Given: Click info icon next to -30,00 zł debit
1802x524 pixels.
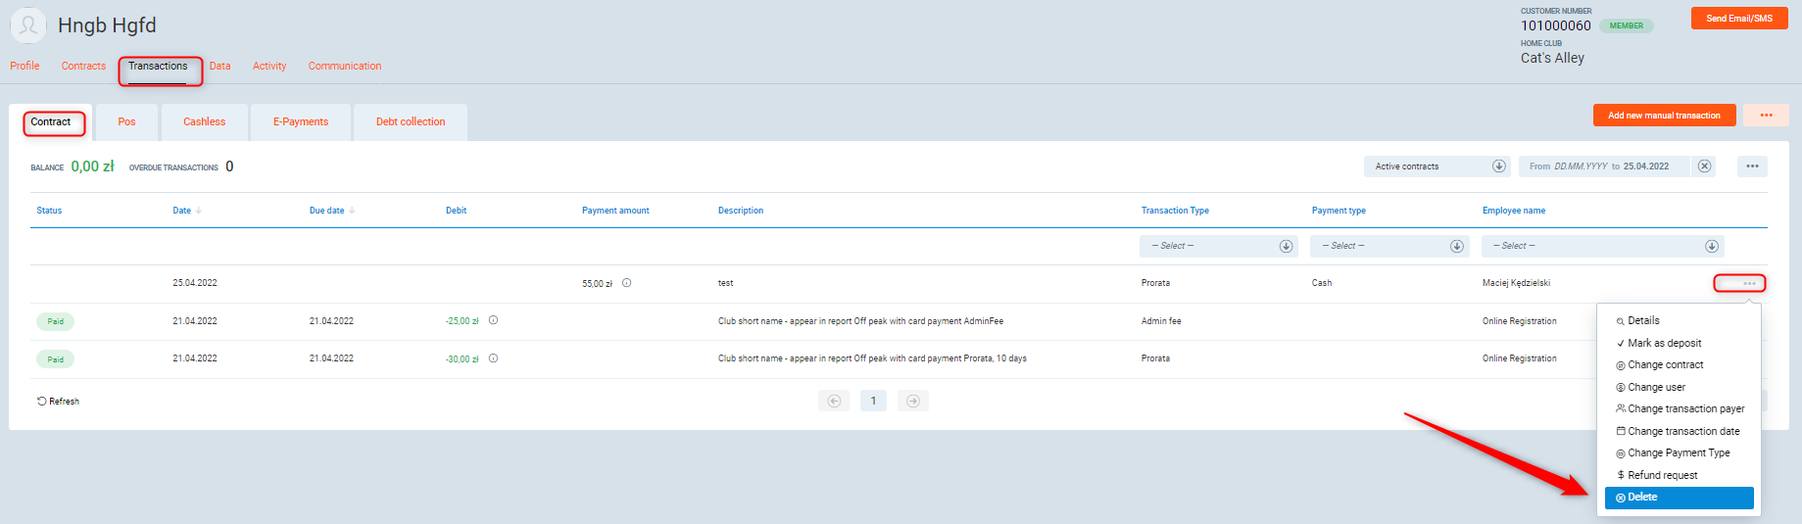Looking at the screenshot, I should (x=493, y=358).
